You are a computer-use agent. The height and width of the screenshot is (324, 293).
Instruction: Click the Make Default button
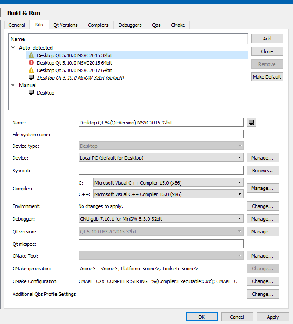click(x=267, y=77)
